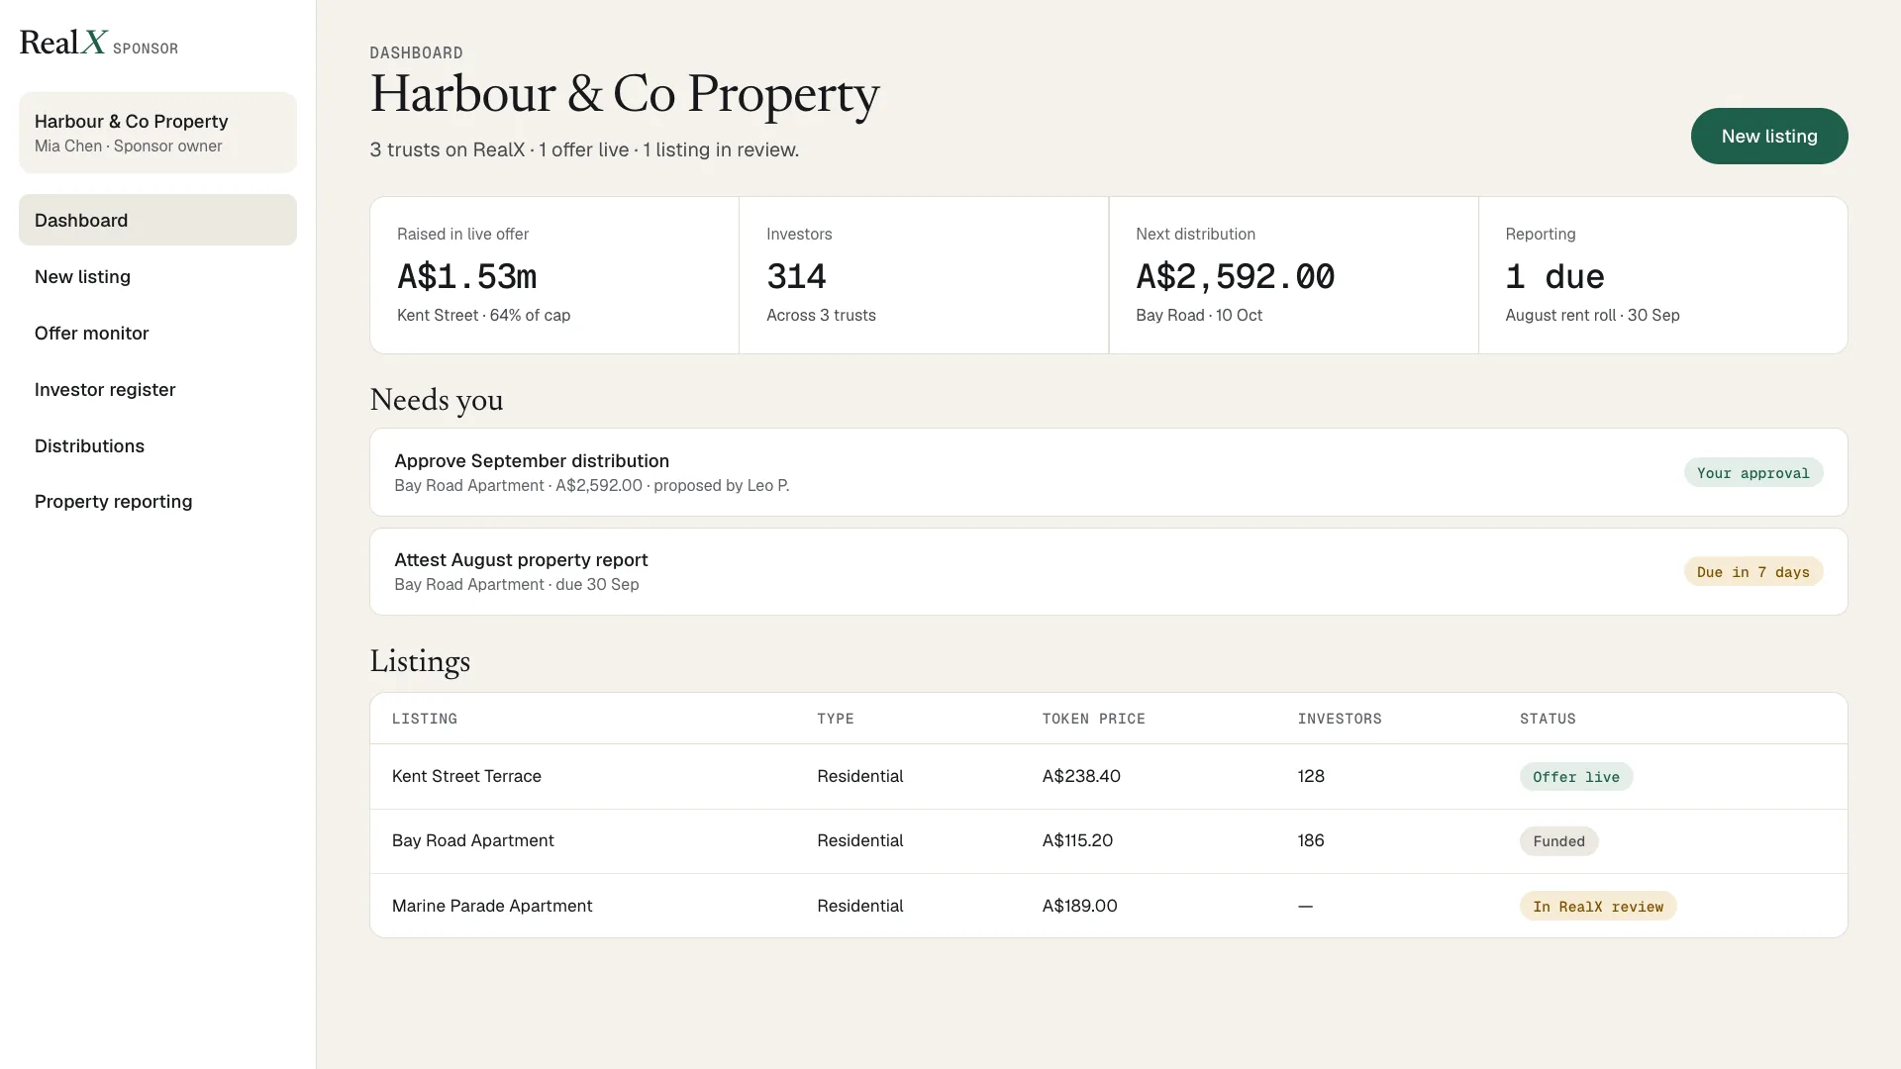
Task: Click token price A$189.00
Action: click(1079, 906)
